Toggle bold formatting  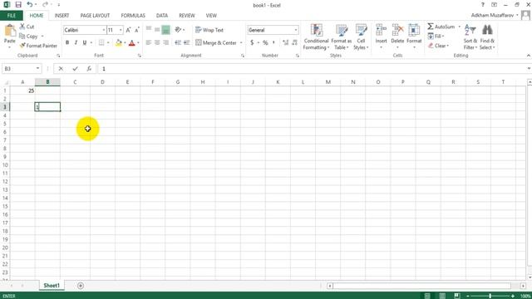pyautogui.click(x=67, y=42)
